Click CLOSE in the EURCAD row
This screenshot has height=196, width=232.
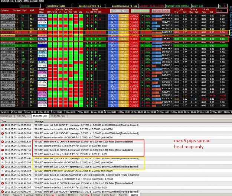[134, 46]
